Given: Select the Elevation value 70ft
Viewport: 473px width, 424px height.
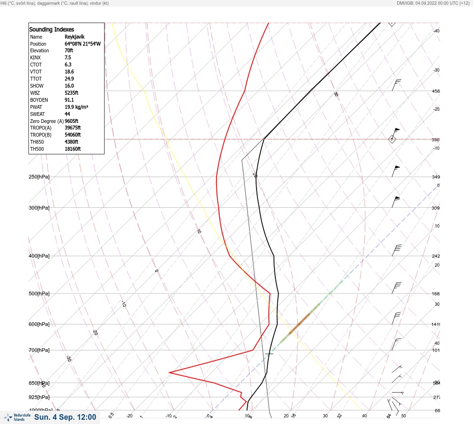Looking at the screenshot, I should click(69, 50).
